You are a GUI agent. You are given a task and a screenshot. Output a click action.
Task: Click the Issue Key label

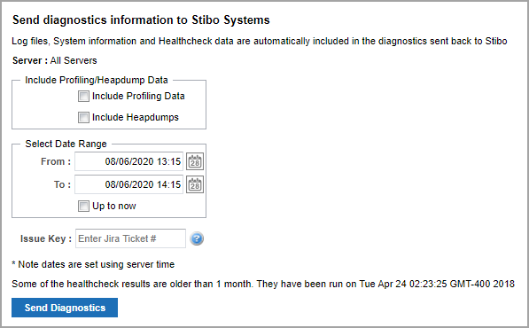pos(46,238)
